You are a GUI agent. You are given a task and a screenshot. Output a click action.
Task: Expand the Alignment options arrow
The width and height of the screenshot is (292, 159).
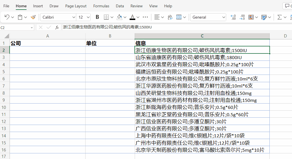click(x=163, y=17)
